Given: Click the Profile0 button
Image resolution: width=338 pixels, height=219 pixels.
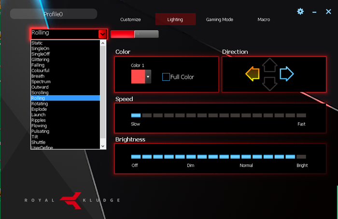Looking at the screenshot, I should tap(54, 14).
